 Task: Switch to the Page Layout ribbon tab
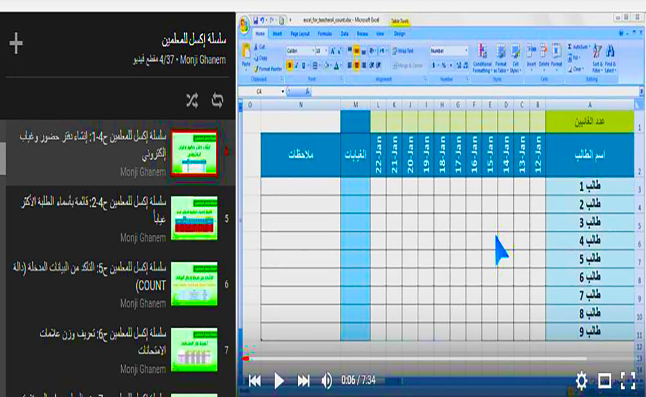coord(300,34)
